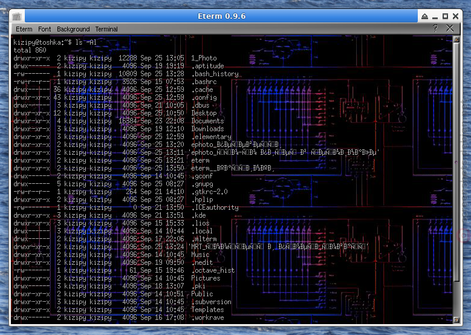Click the Music directory name

200,255
